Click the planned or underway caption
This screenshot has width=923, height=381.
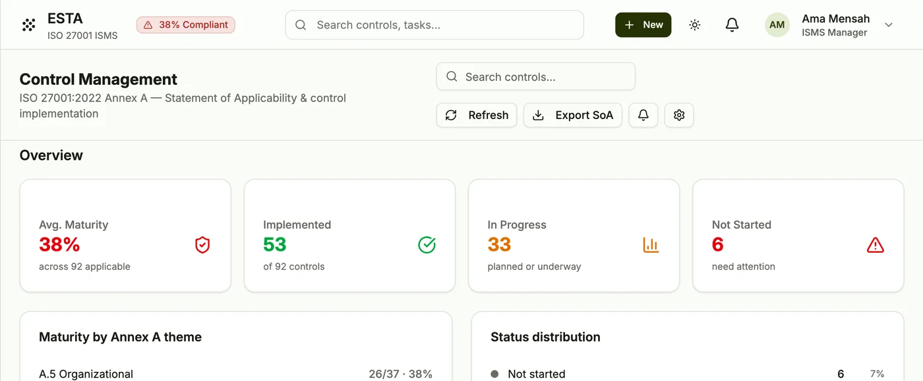click(534, 267)
